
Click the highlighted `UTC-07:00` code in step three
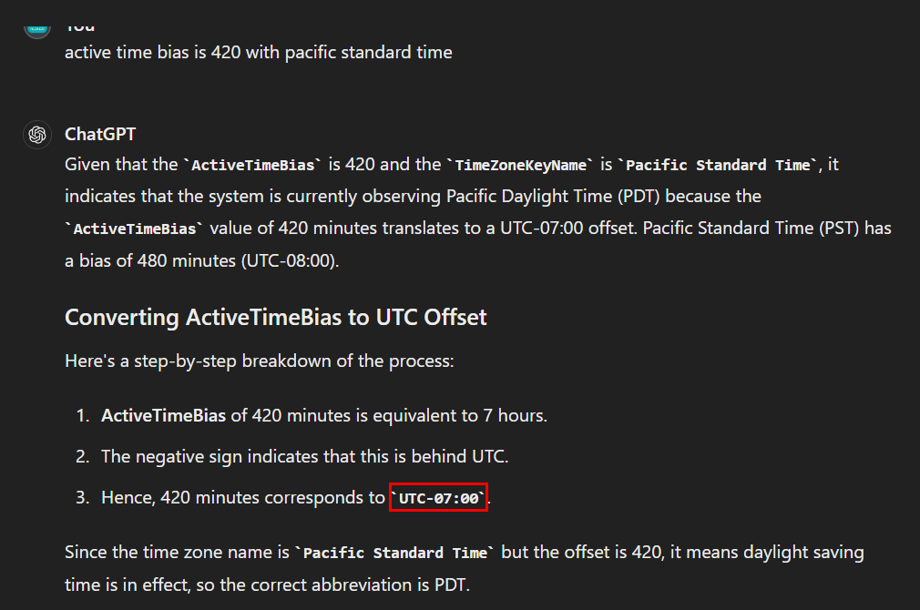coord(438,498)
